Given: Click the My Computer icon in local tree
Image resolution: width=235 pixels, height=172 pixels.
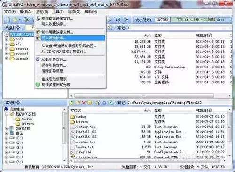Looking at the screenshot, I should click(x=7, y=109).
